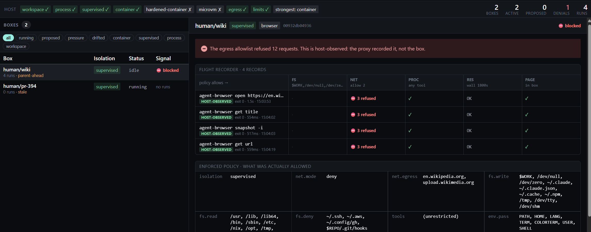Click the 'parent-ahead' label under human/wiki
Screen dimensions: 591x232
31,75
